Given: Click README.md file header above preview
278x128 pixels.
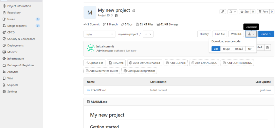Looking at the screenshot, I should pos(99,102).
